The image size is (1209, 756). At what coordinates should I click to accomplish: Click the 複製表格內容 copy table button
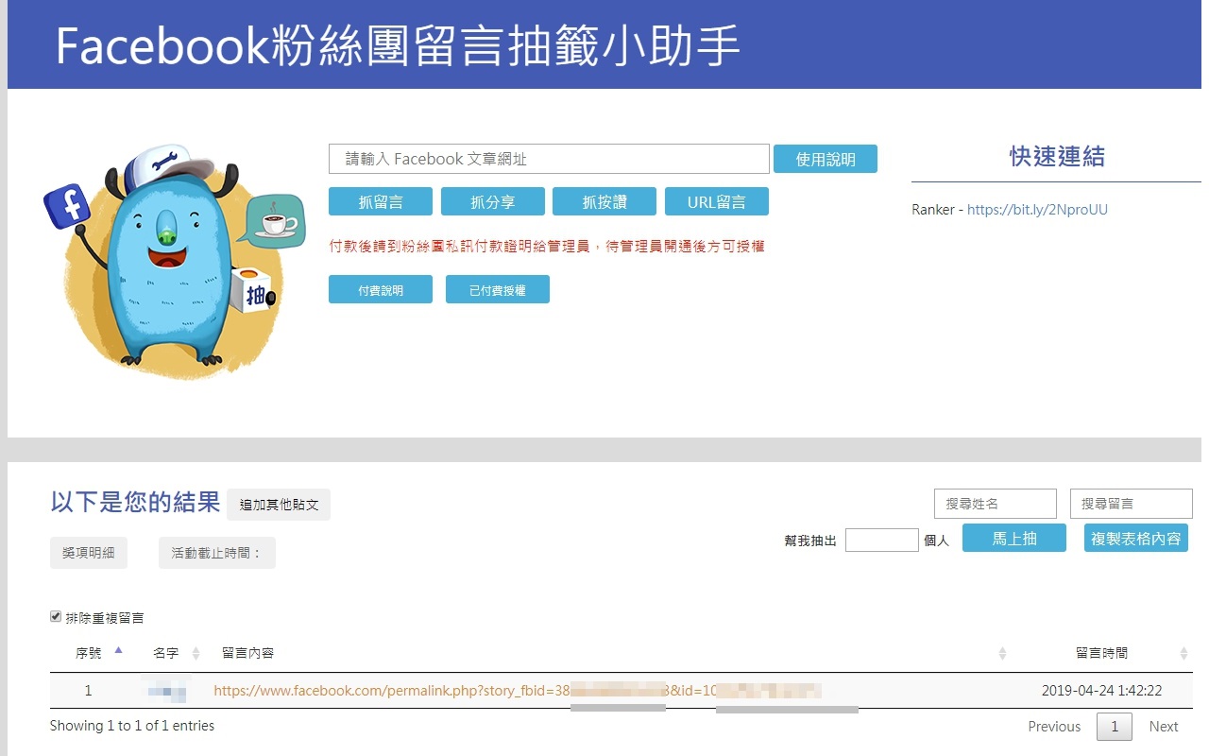[x=1136, y=538]
